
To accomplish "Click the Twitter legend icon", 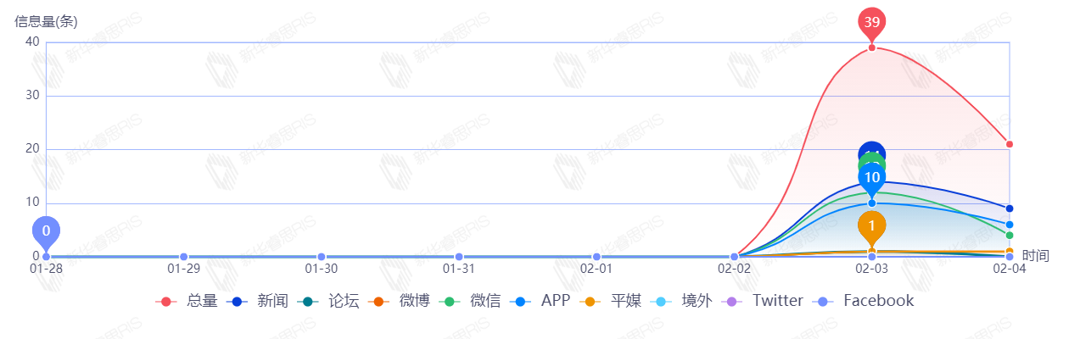I will point(732,301).
